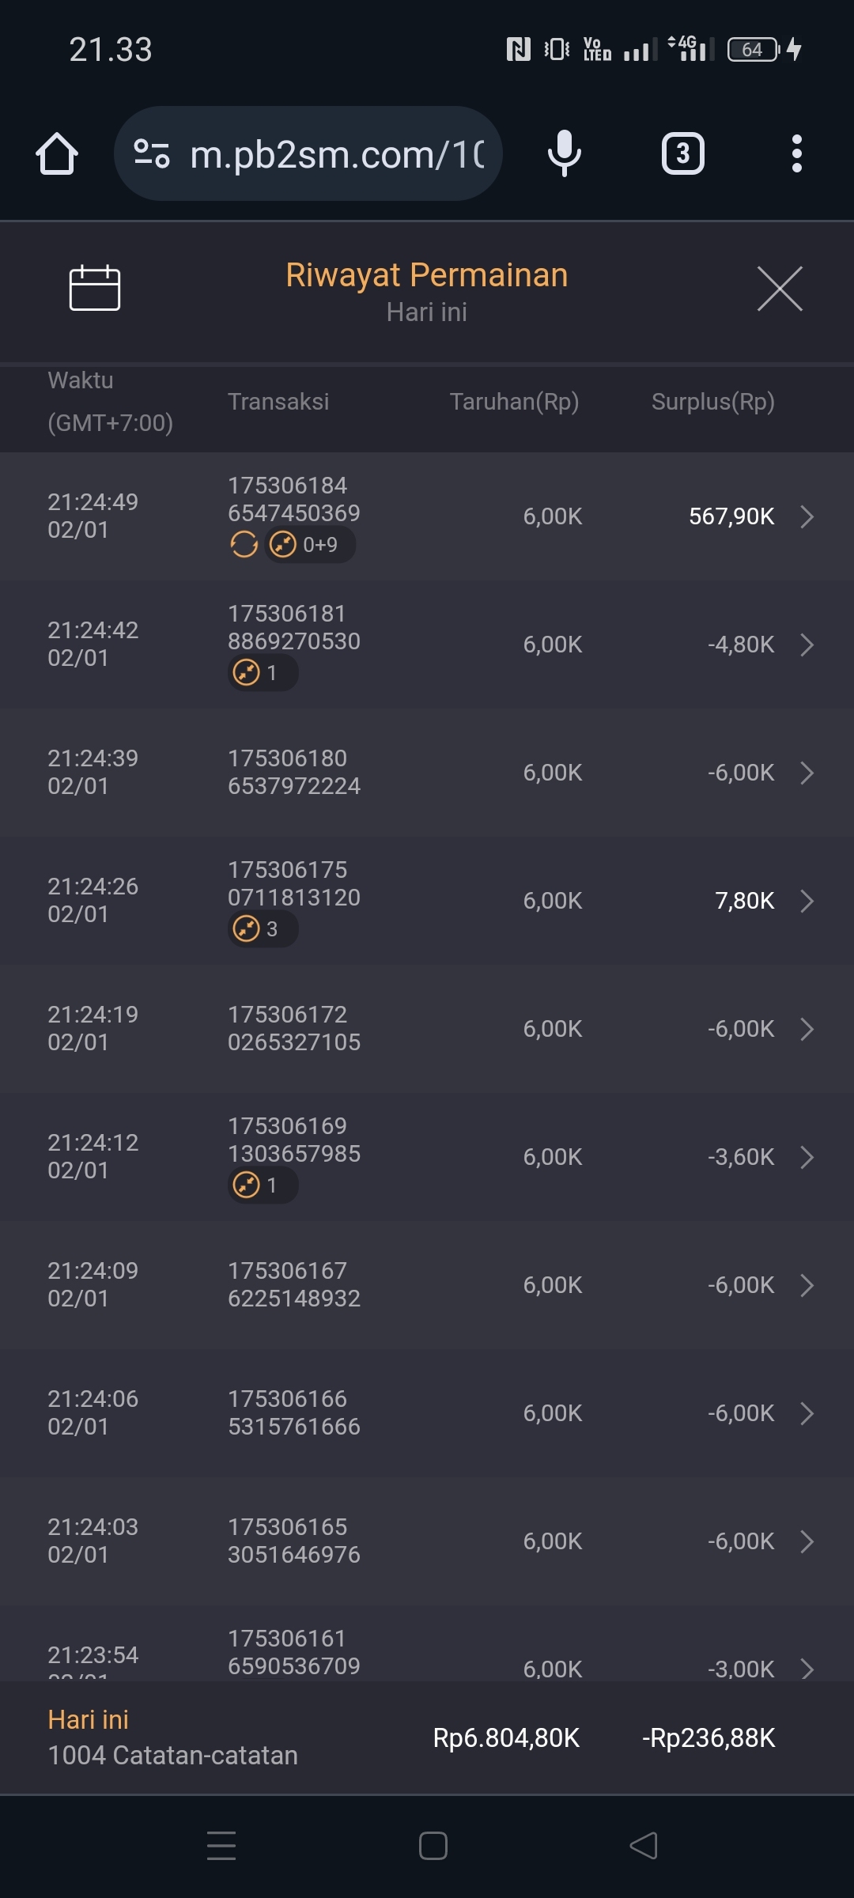Image resolution: width=854 pixels, height=1898 pixels.
Task: Open Android recent apps menu button
Action: [221, 1846]
